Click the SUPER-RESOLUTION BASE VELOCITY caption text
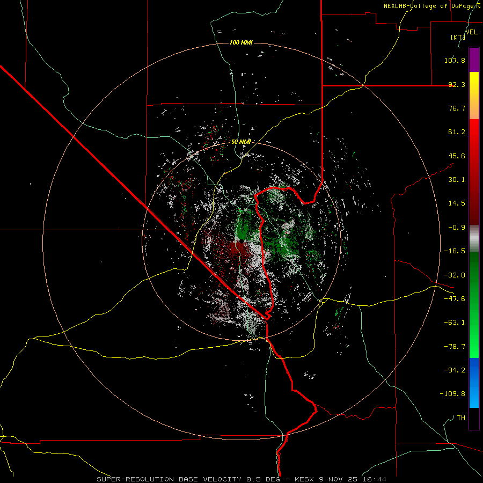483x483 pixels. tap(169, 479)
